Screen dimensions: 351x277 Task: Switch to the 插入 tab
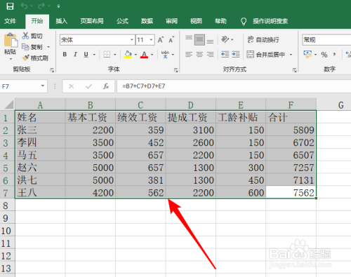point(62,21)
